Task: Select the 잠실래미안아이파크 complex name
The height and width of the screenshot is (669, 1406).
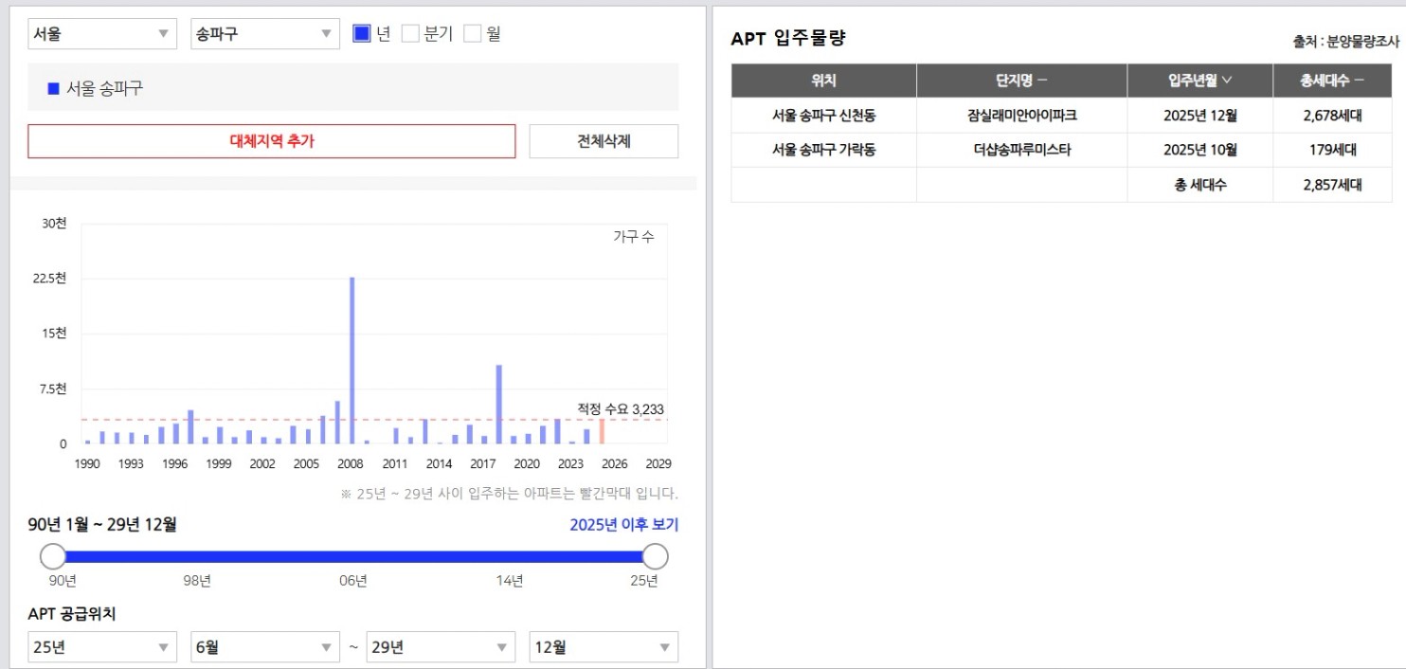Action: click(1021, 116)
